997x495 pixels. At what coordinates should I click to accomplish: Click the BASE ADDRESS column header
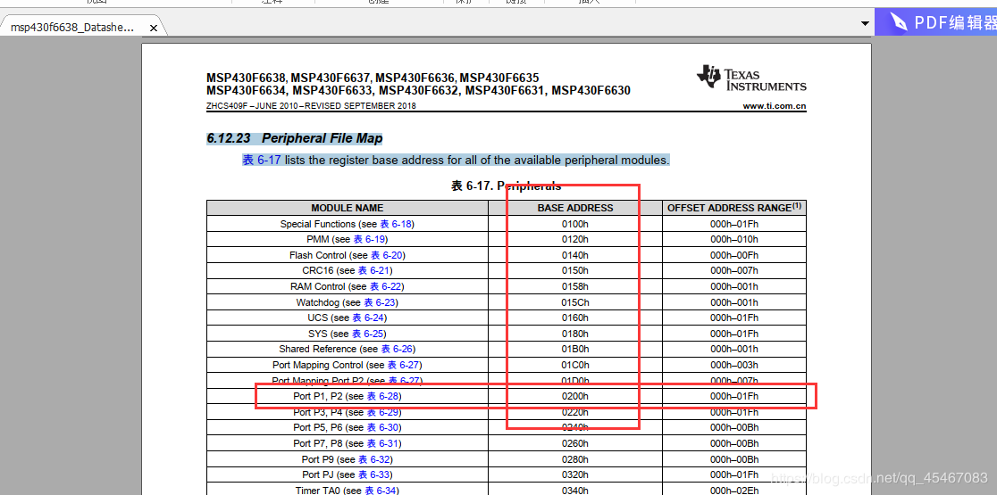pyautogui.click(x=575, y=208)
